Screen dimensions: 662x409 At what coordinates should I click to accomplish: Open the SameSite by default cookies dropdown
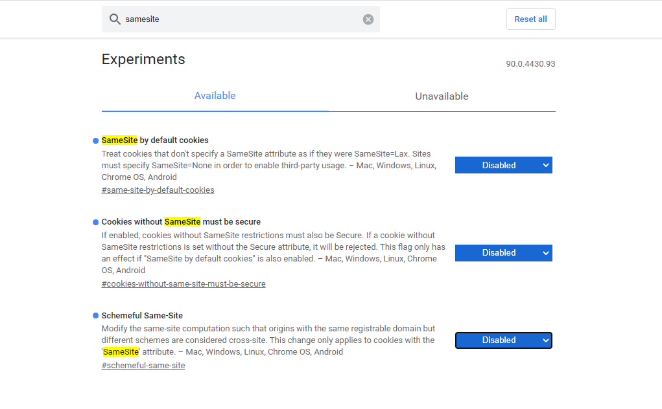point(503,165)
